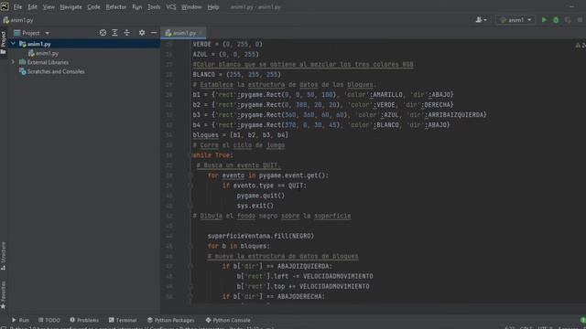Open the Tools menu
This screenshot has width=586, height=329.
[154, 7]
